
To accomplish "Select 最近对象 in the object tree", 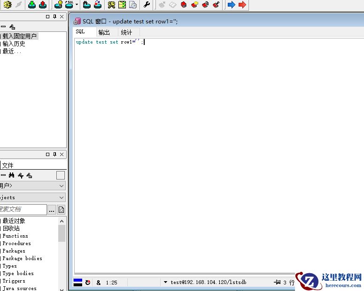I will [14, 221].
